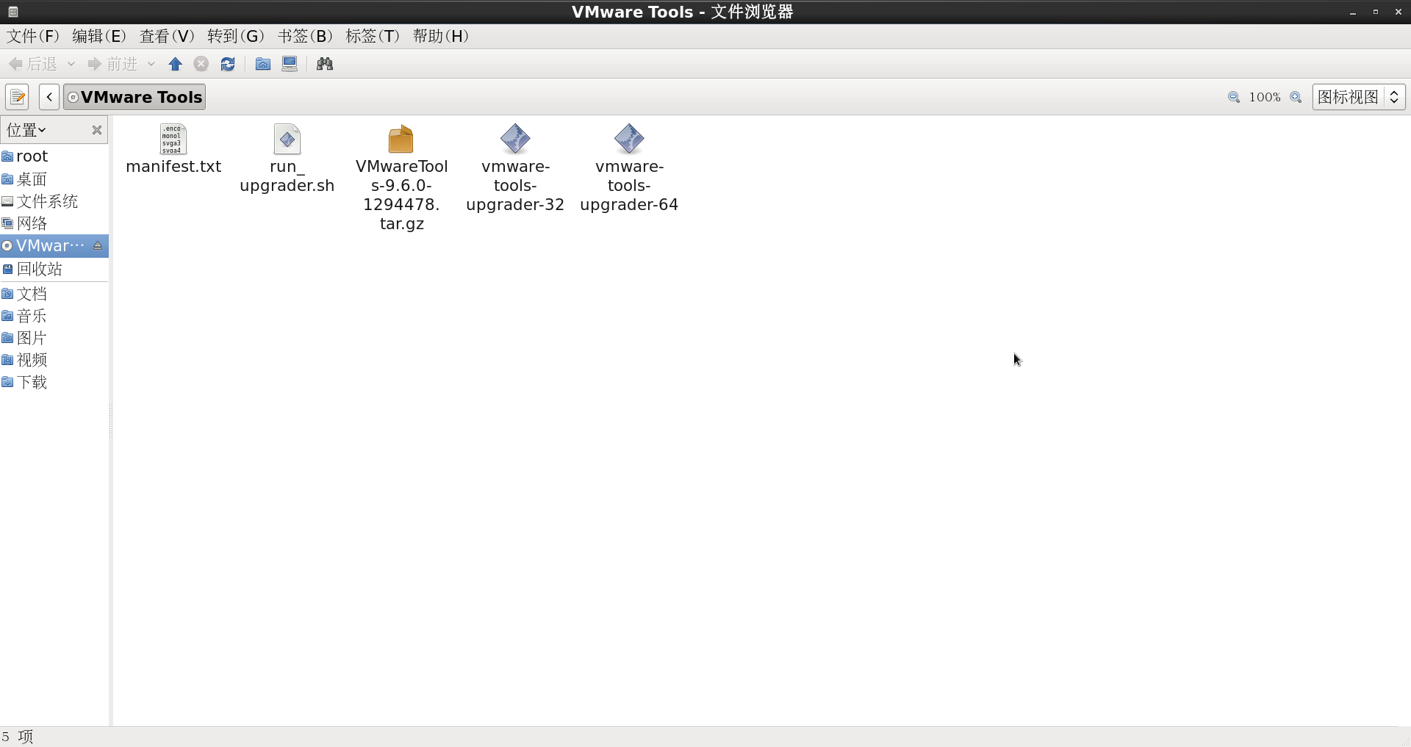1411x747 pixels.
Task: Open the 标签(T) menu
Action: click(x=373, y=36)
